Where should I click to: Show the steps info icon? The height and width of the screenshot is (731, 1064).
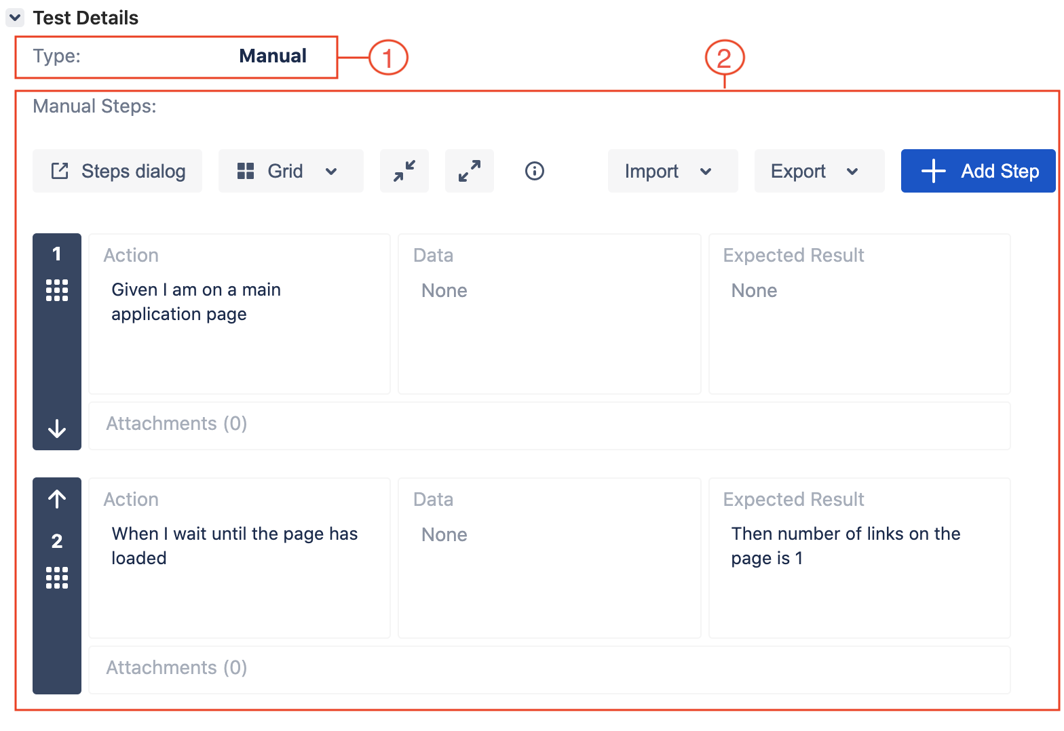pos(535,171)
